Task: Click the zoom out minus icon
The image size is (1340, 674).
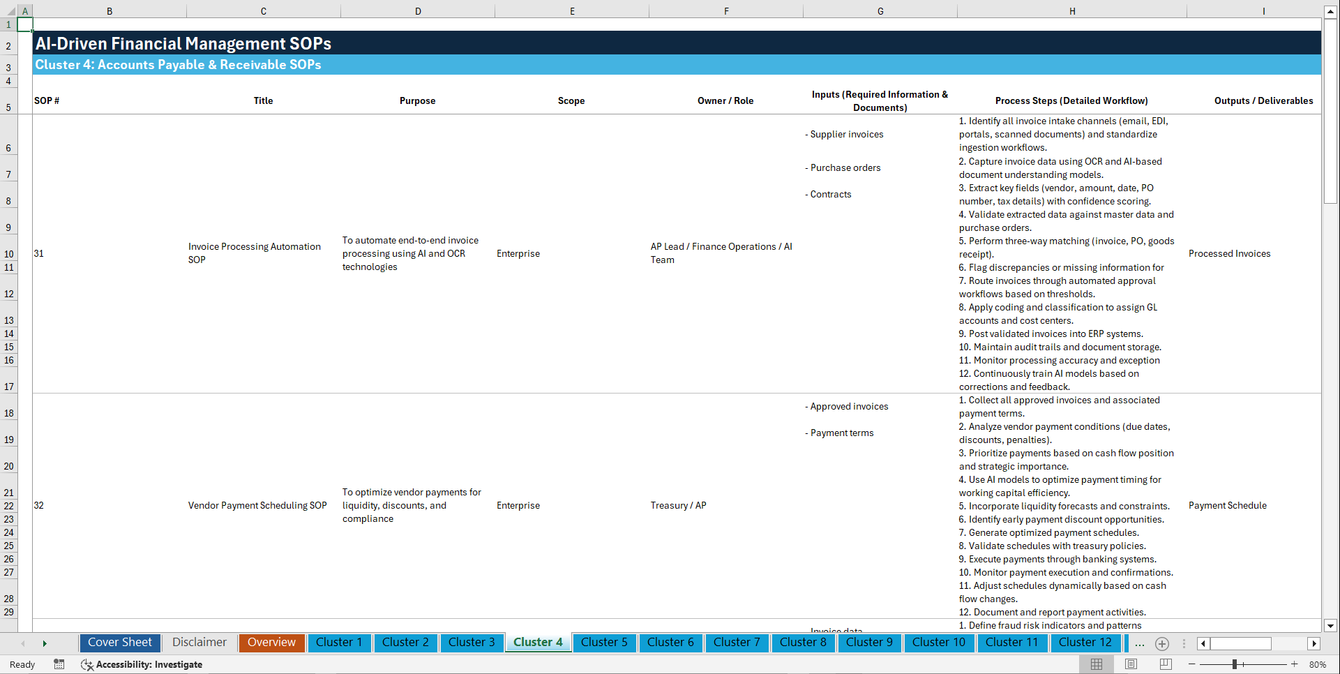Action: [x=1192, y=664]
